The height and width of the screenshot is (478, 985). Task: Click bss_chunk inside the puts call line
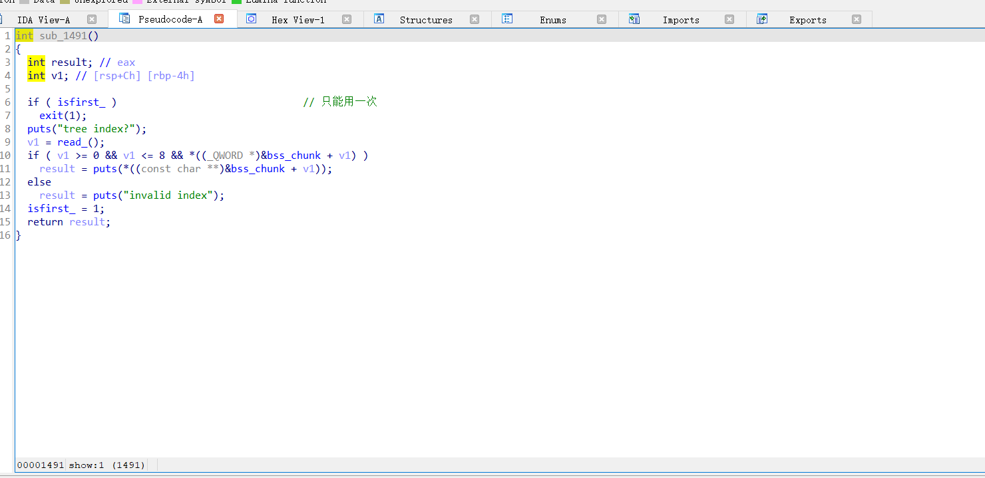(258, 169)
